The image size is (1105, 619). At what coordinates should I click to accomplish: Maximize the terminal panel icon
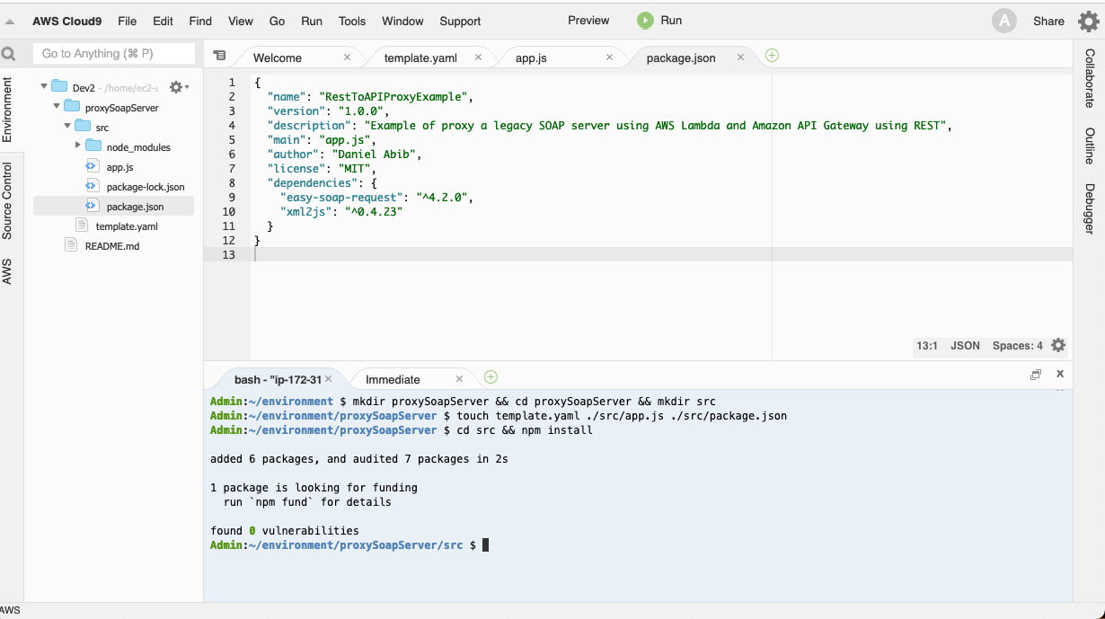(x=1035, y=375)
